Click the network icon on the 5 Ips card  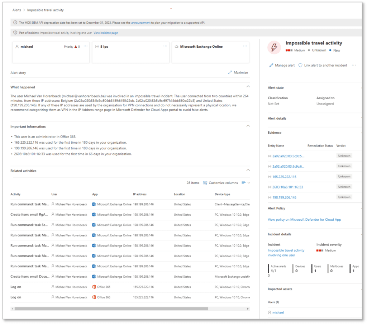(97, 46)
